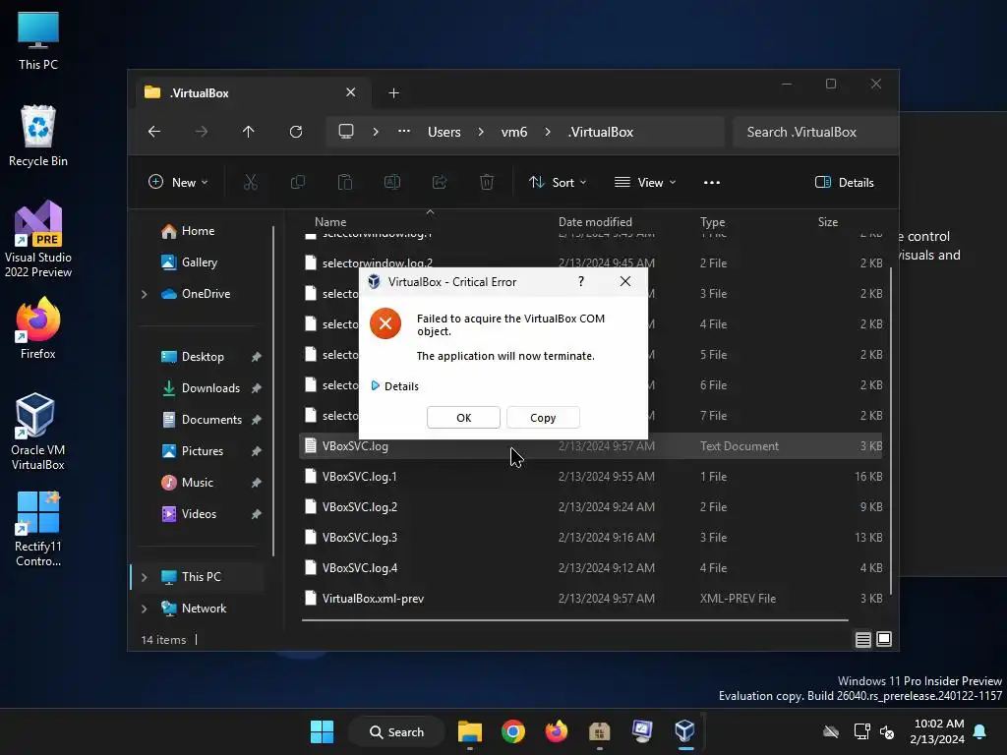Image resolution: width=1007 pixels, height=755 pixels.
Task: Click the help question mark in dialog
Action: point(581,281)
